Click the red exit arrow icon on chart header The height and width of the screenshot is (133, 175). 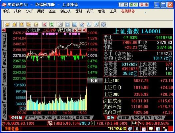[84, 30]
